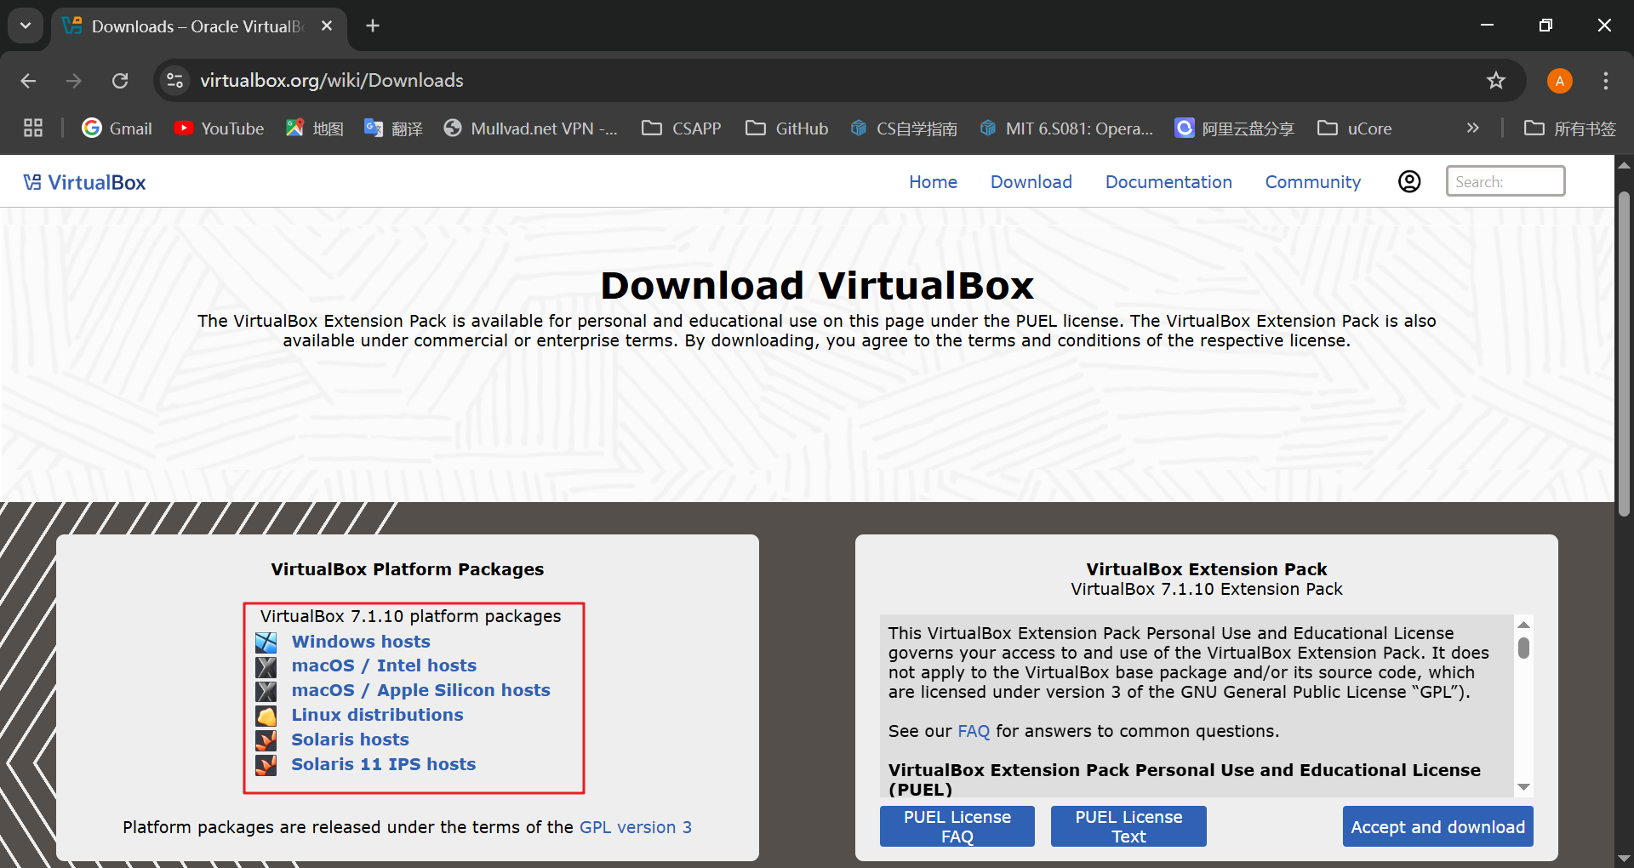This screenshot has height=868, width=1634.
Task: Reload the page with the refresh icon
Action: [x=120, y=80]
